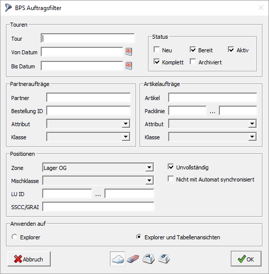Click the BPS Auftragsfilter title icon
Image resolution: width=269 pixels, height=274 pixels.
coord(8,8)
